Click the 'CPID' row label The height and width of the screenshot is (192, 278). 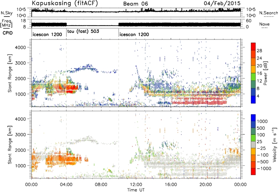click(8, 33)
